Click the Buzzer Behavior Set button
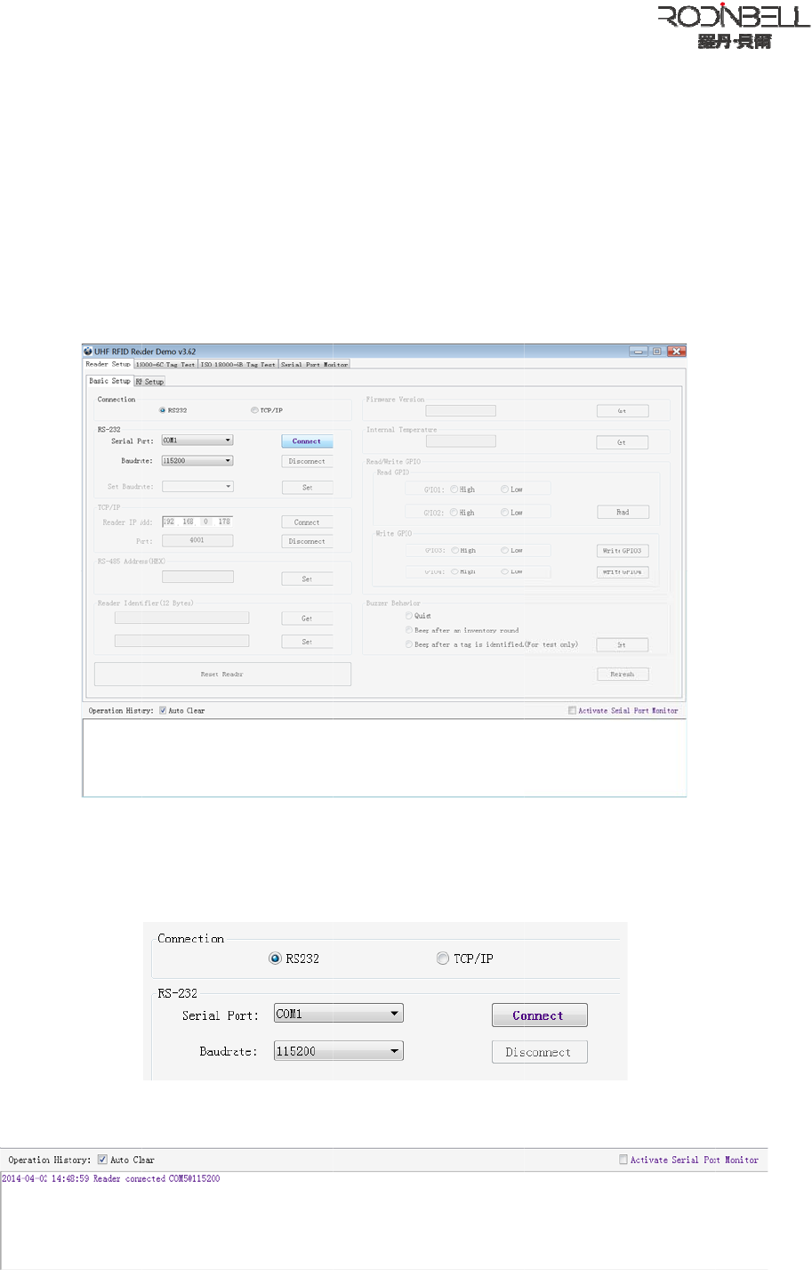Image resolution: width=812 pixels, height=1270 pixels. [622, 645]
